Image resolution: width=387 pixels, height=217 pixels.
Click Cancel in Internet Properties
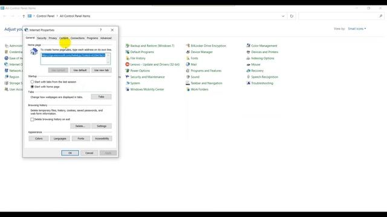click(x=89, y=153)
